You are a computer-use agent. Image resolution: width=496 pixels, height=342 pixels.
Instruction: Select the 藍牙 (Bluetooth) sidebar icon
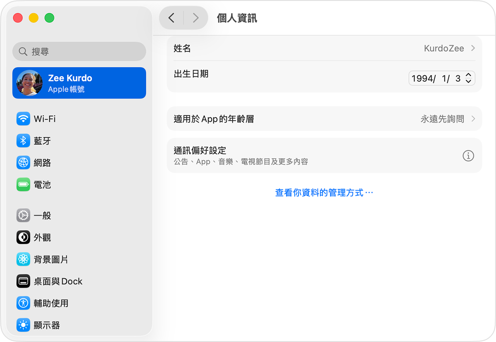click(x=24, y=140)
